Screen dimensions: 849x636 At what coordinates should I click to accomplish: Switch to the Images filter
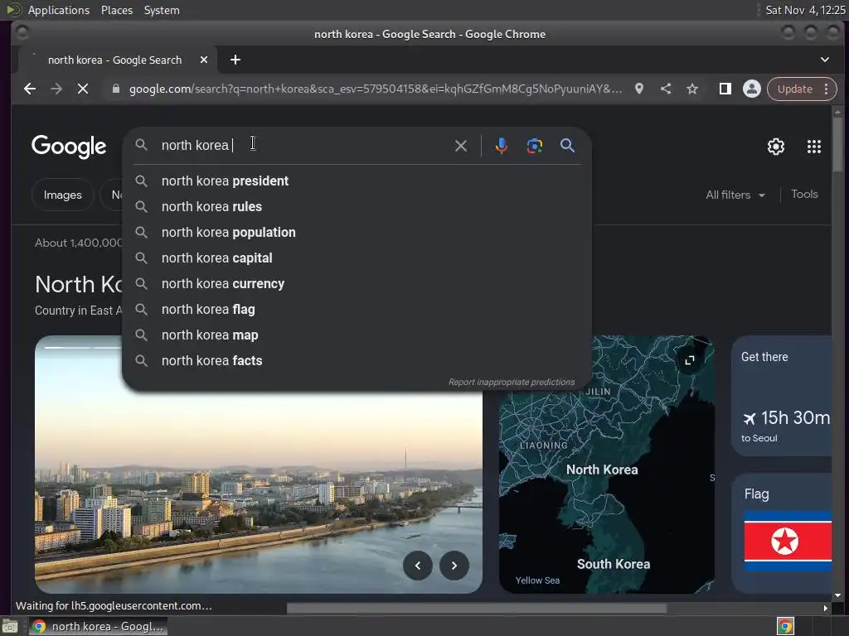63,195
